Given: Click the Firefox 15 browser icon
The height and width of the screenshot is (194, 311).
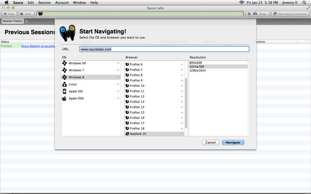Looking at the screenshot, I should pos(128,113).
